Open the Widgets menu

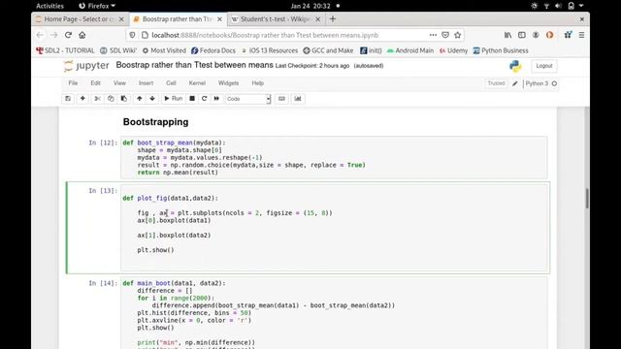click(x=229, y=83)
